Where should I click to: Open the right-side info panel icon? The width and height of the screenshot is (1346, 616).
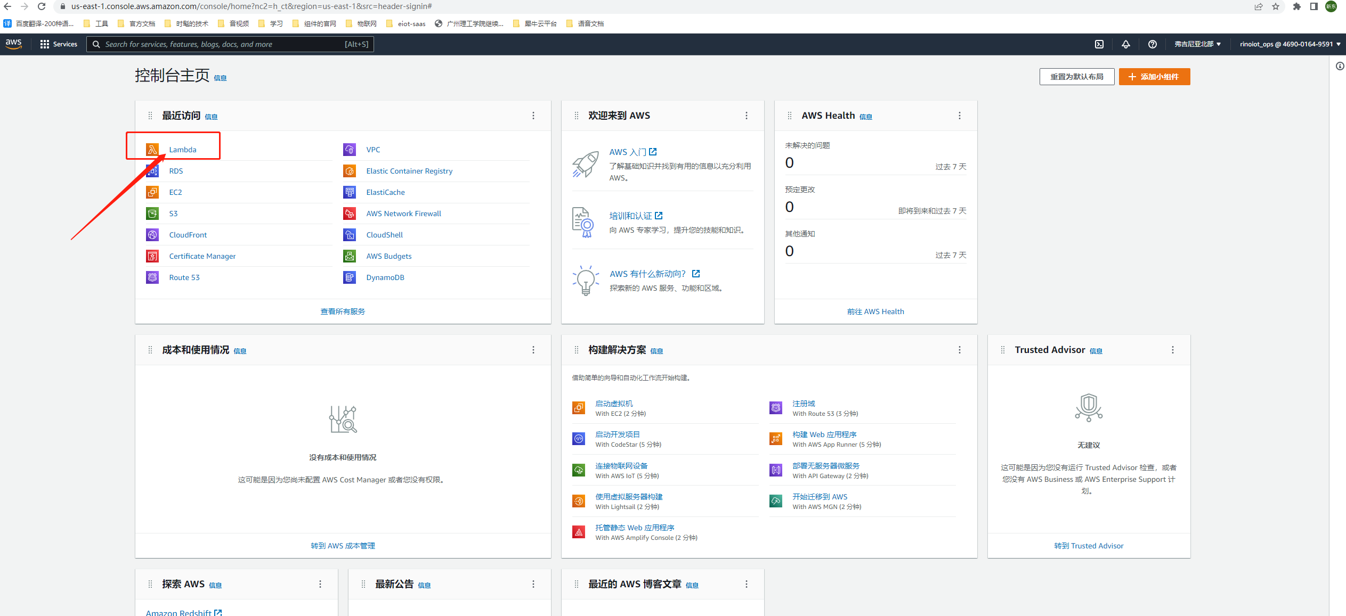tap(1340, 66)
